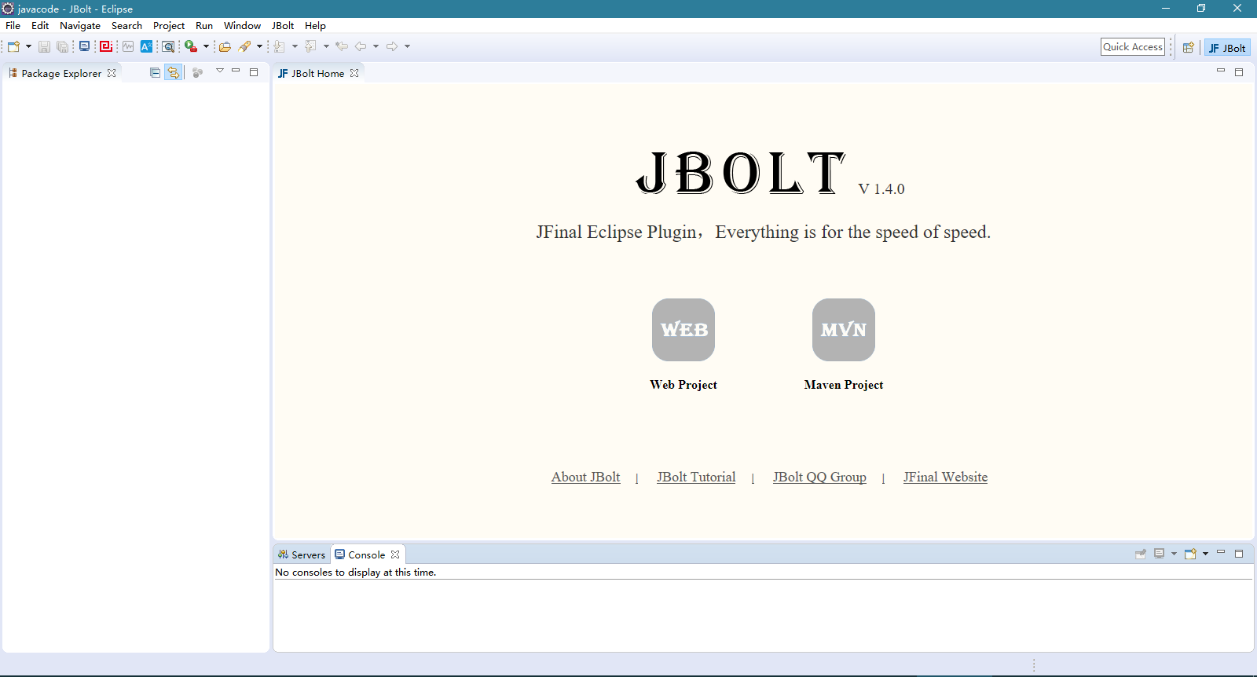This screenshot has width=1257, height=677.
Task: Click the green Run with toolbox icon
Action: [191, 46]
